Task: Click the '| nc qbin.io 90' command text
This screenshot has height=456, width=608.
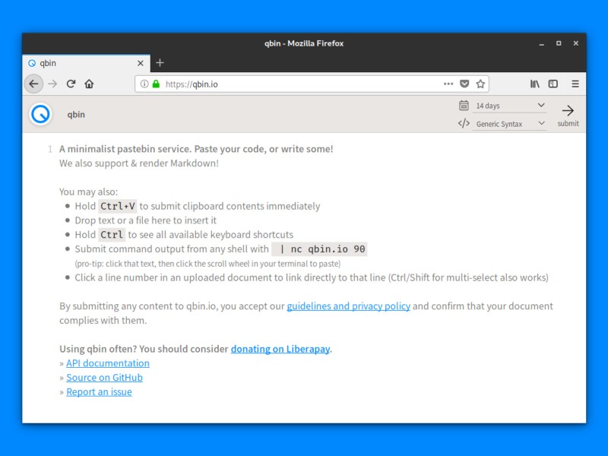Action: (319, 249)
